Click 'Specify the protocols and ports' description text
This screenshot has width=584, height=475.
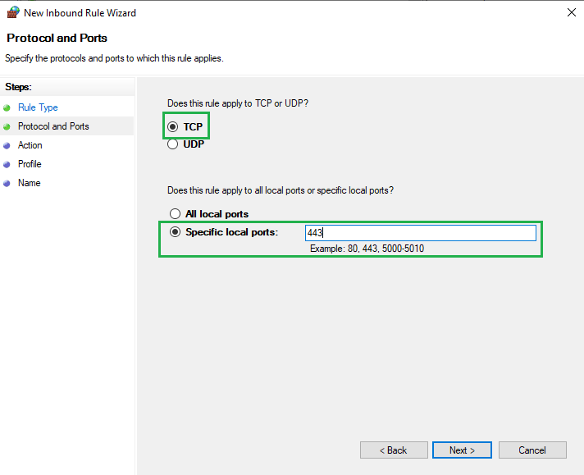click(114, 58)
